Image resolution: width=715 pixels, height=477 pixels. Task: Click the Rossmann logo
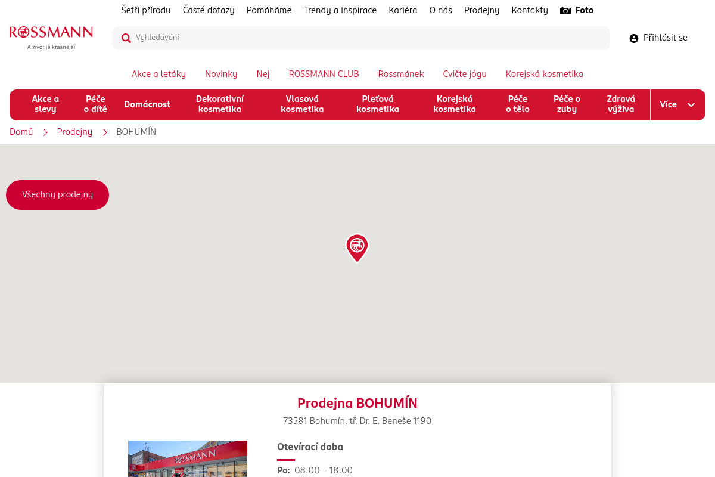51,38
